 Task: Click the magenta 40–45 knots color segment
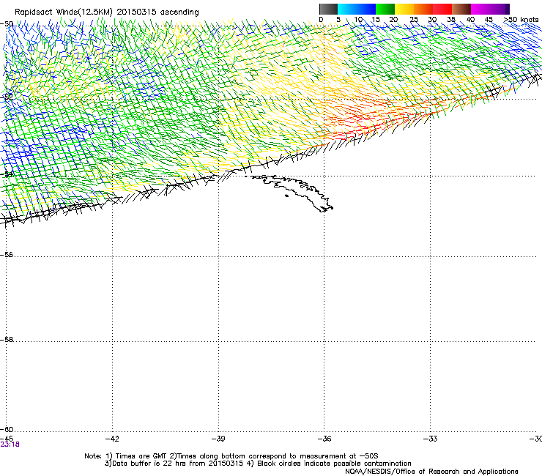[480, 9]
